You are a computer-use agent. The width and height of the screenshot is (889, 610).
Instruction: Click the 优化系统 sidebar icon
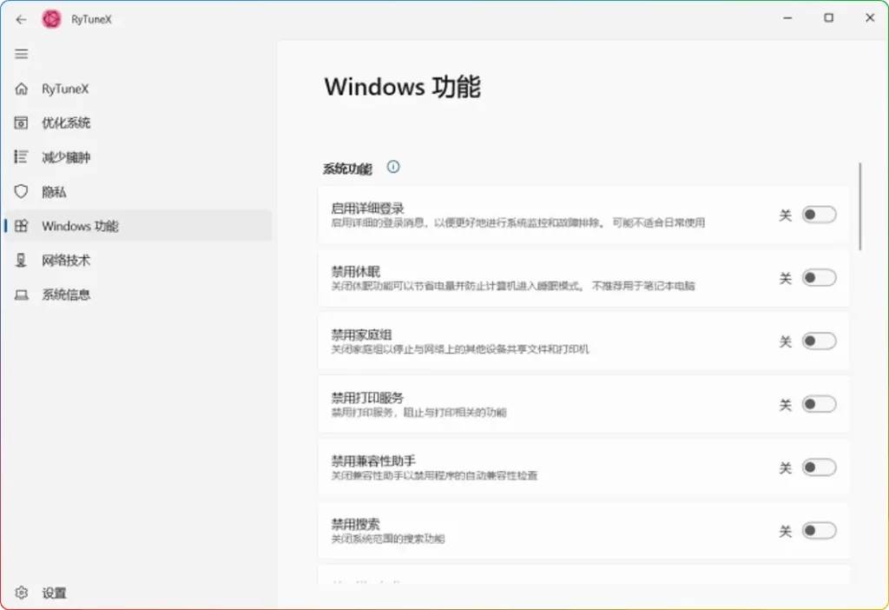21,123
